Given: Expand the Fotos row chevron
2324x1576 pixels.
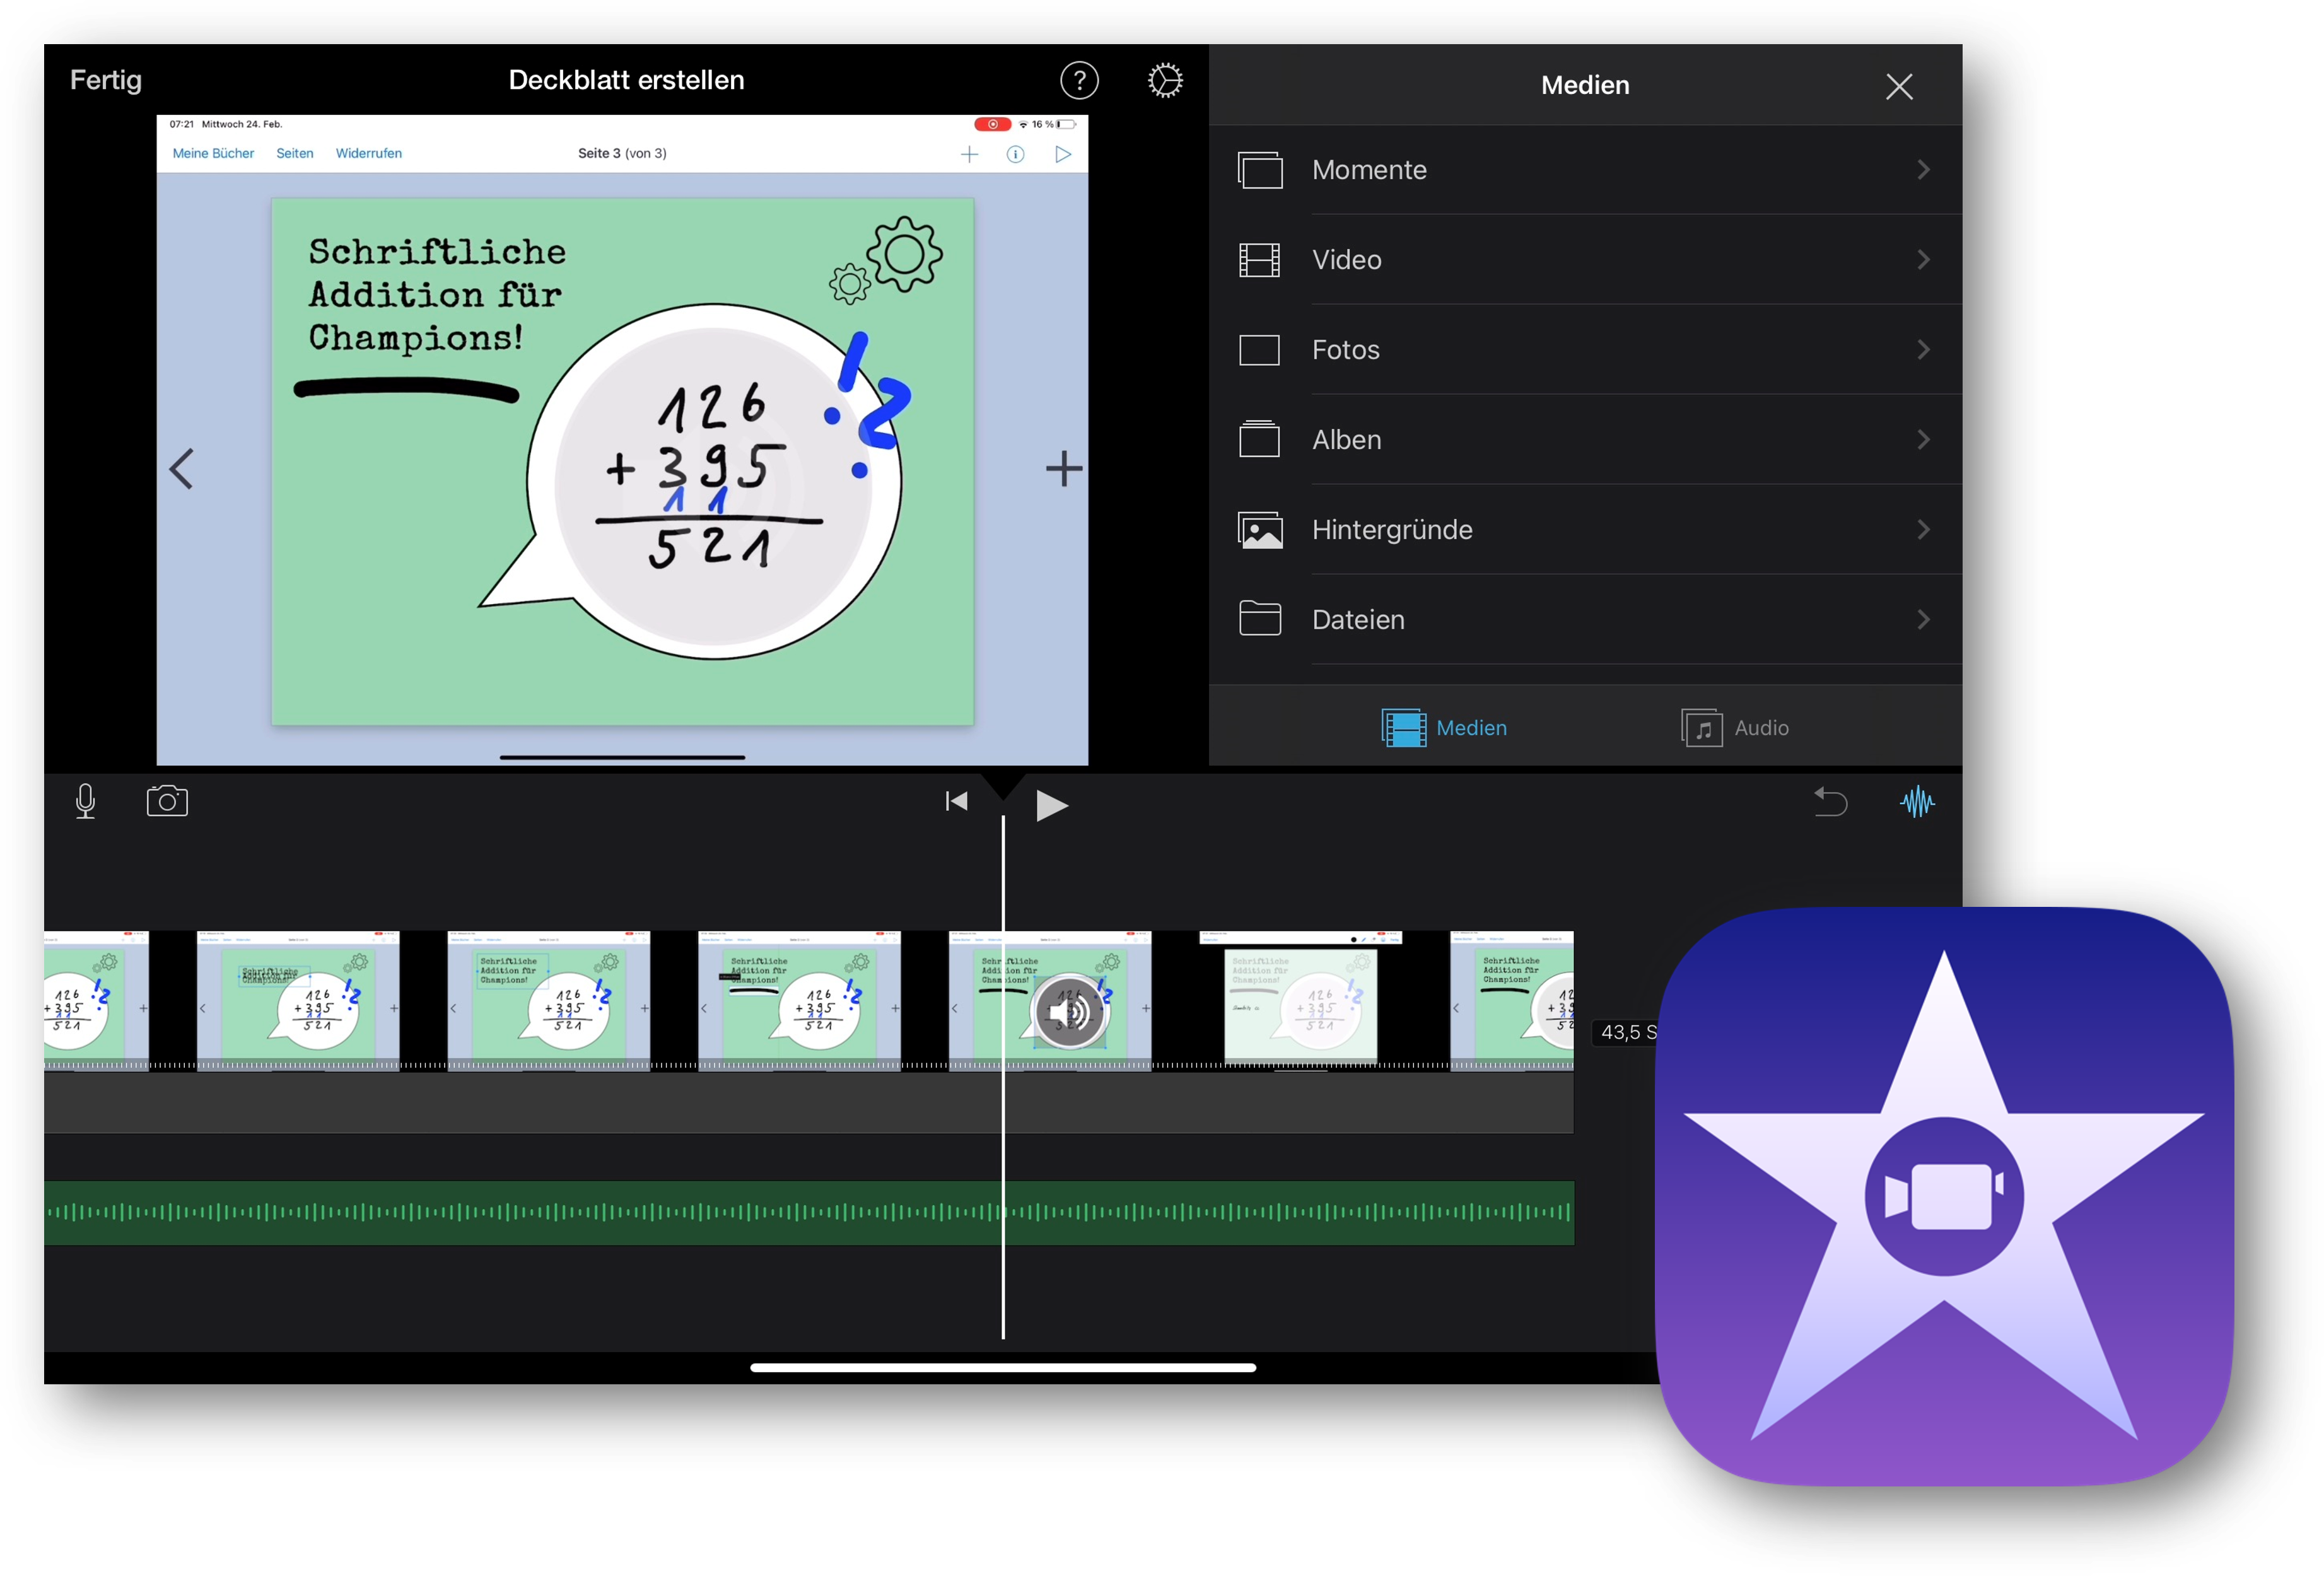Looking at the screenshot, I should [1923, 350].
